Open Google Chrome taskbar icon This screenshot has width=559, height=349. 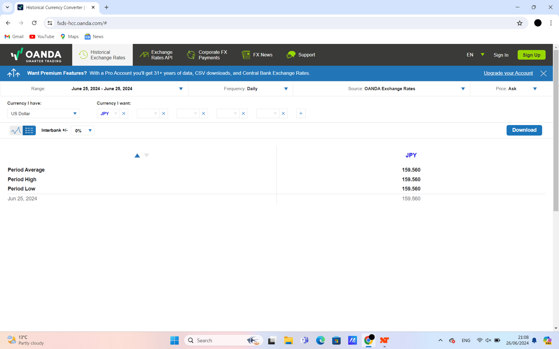[x=369, y=340]
